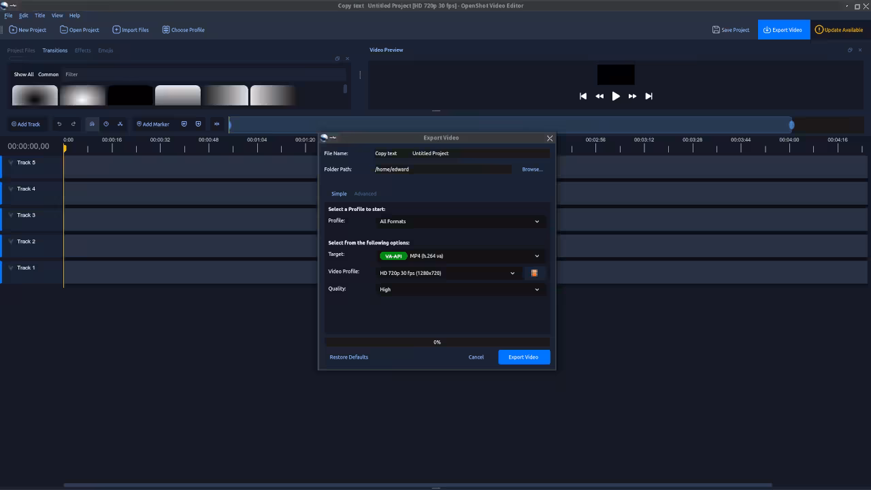Open the File menu
This screenshot has width=871, height=490.
[8, 15]
